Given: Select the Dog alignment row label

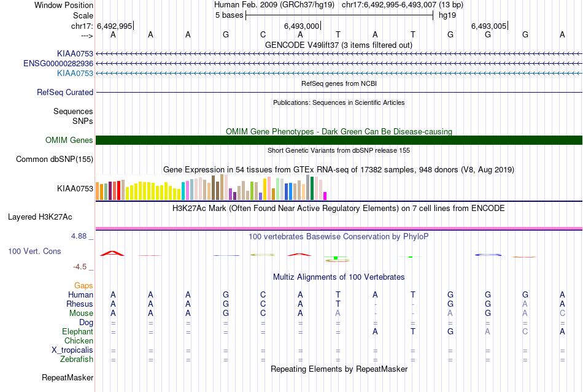Looking at the screenshot, I should click(x=87, y=322).
